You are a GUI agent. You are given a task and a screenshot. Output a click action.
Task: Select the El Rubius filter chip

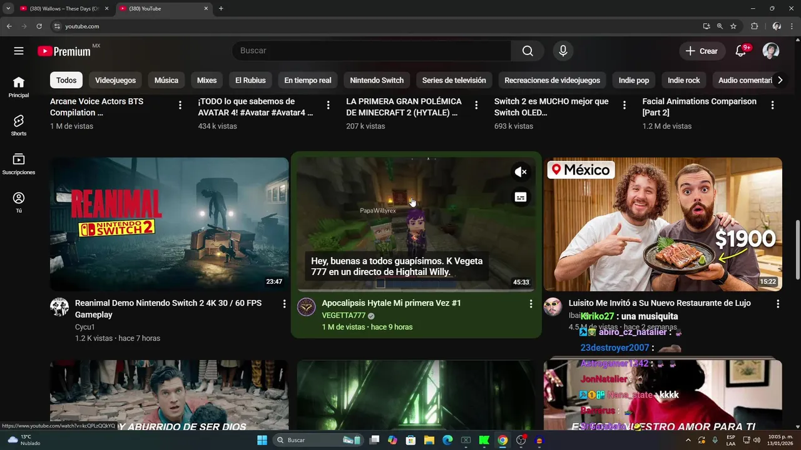pyautogui.click(x=250, y=80)
